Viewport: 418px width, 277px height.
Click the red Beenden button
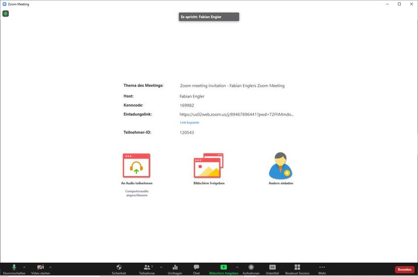[x=405, y=270]
